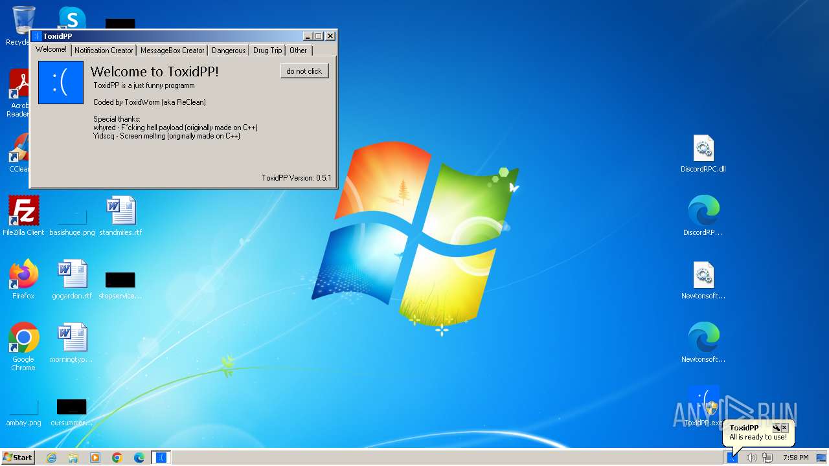Click the 'do not click' button
This screenshot has height=466, width=829.
(x=304, y=71)
